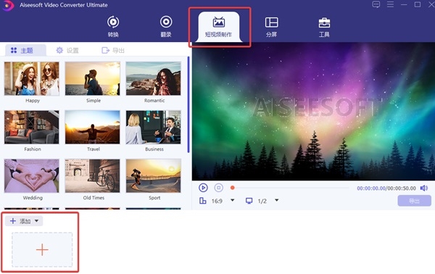Click the playback progress slider handle

[233, 188]
